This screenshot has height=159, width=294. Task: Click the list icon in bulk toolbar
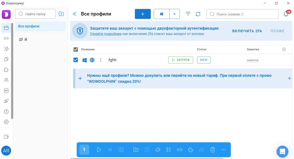coord(169,150)
